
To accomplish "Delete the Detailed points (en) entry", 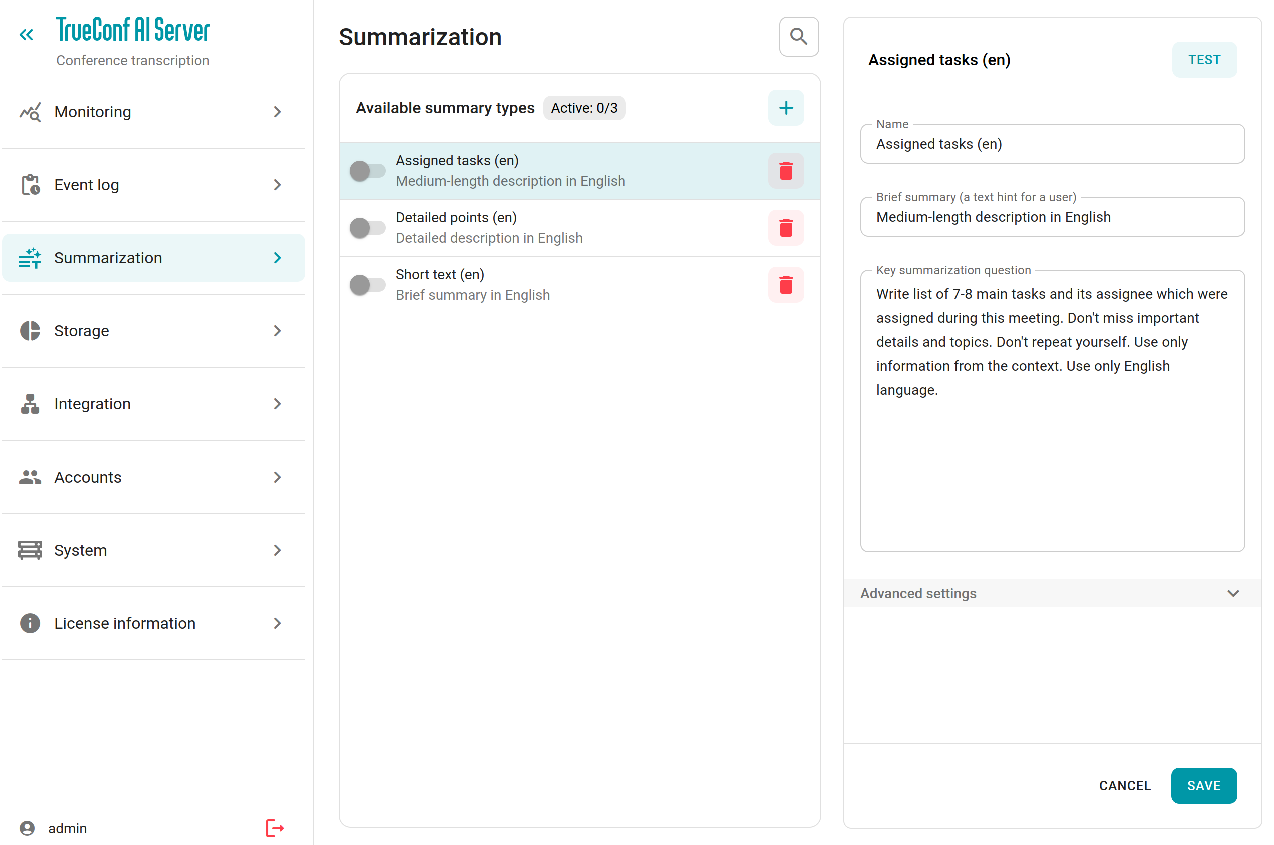I will [x=786, y=228].
